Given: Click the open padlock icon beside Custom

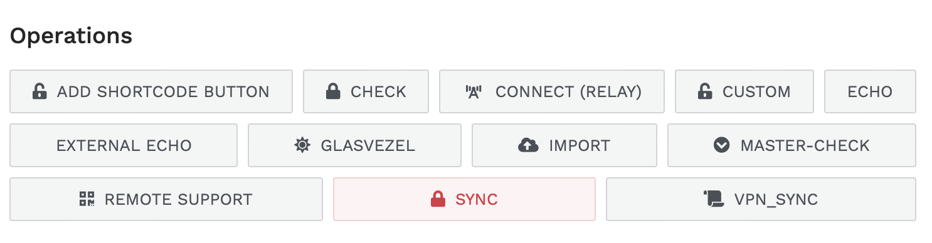Looking at the screenshot, I should point(705,92).
